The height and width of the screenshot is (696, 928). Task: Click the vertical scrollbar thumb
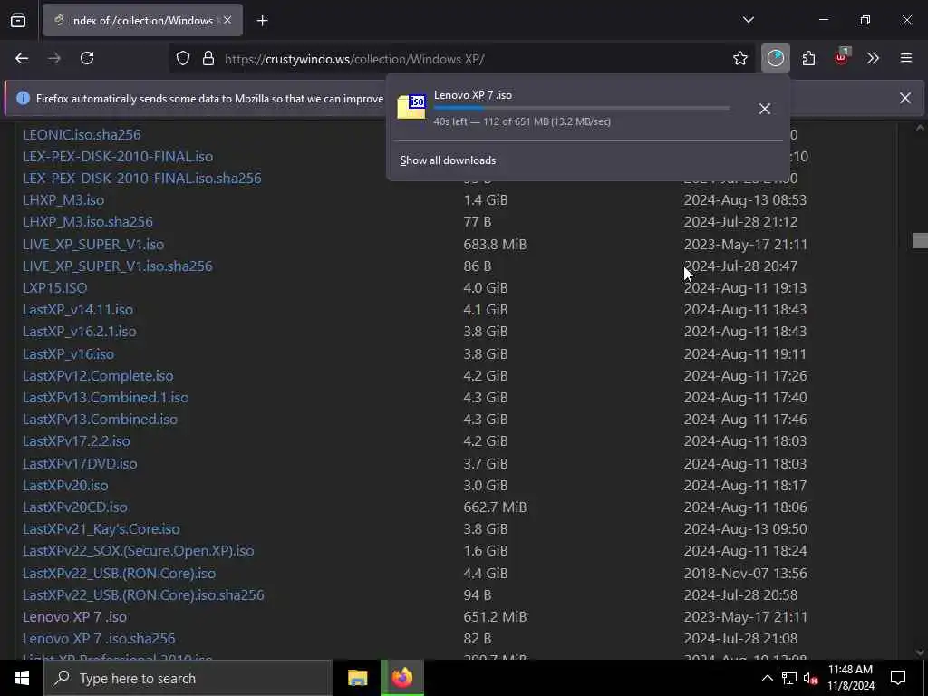[x=920, y=240]
